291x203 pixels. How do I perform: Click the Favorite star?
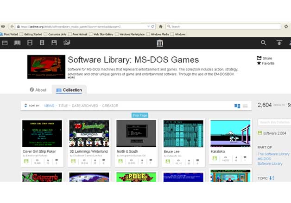coord(259,63)
